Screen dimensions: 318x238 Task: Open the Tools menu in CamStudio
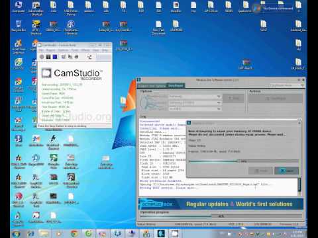[x=75, y=50]
